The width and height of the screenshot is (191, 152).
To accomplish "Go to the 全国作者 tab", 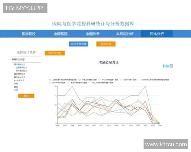I will coord(93,34).
